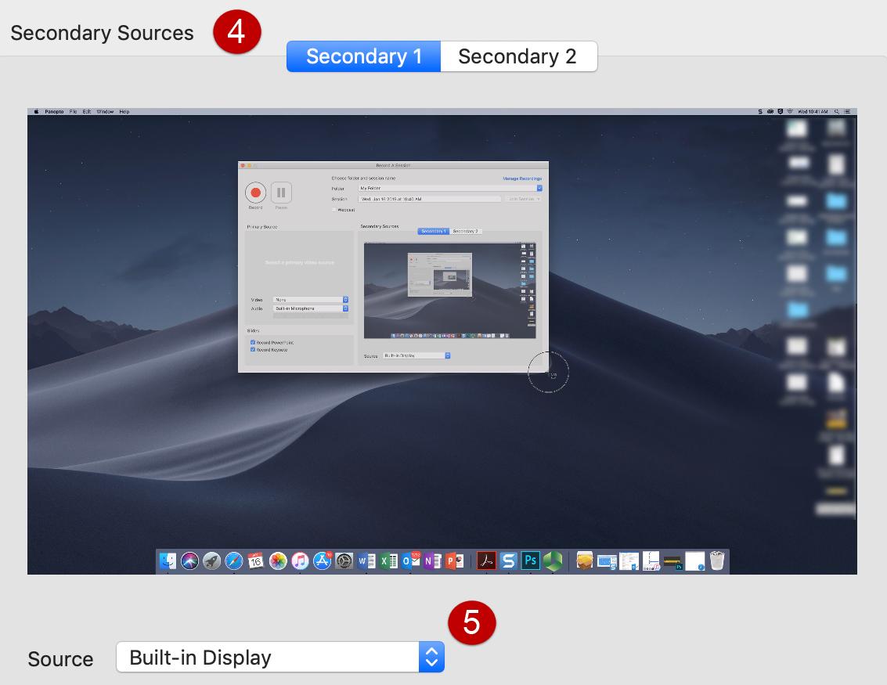Screen dimensions: 887x685
Task: Click the Calendar icon showing 16
Action: 256,561
